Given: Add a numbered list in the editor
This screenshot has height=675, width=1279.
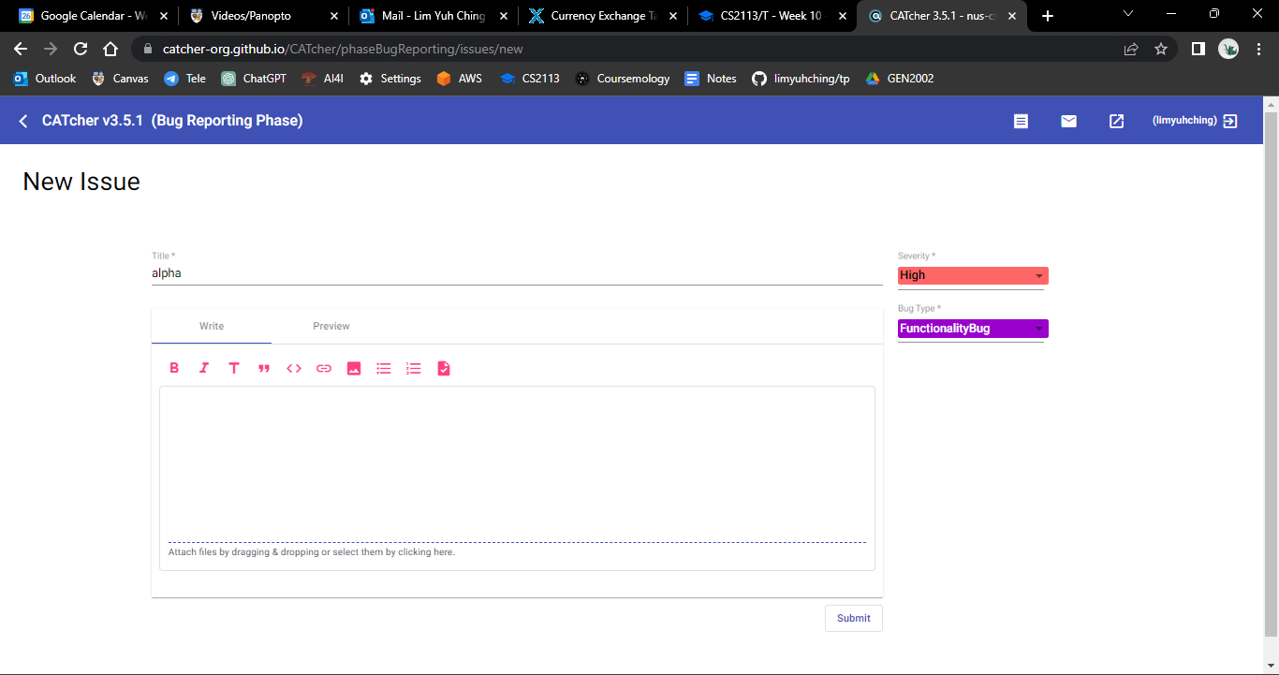Looking at the screenshot, I should [414, 368].
